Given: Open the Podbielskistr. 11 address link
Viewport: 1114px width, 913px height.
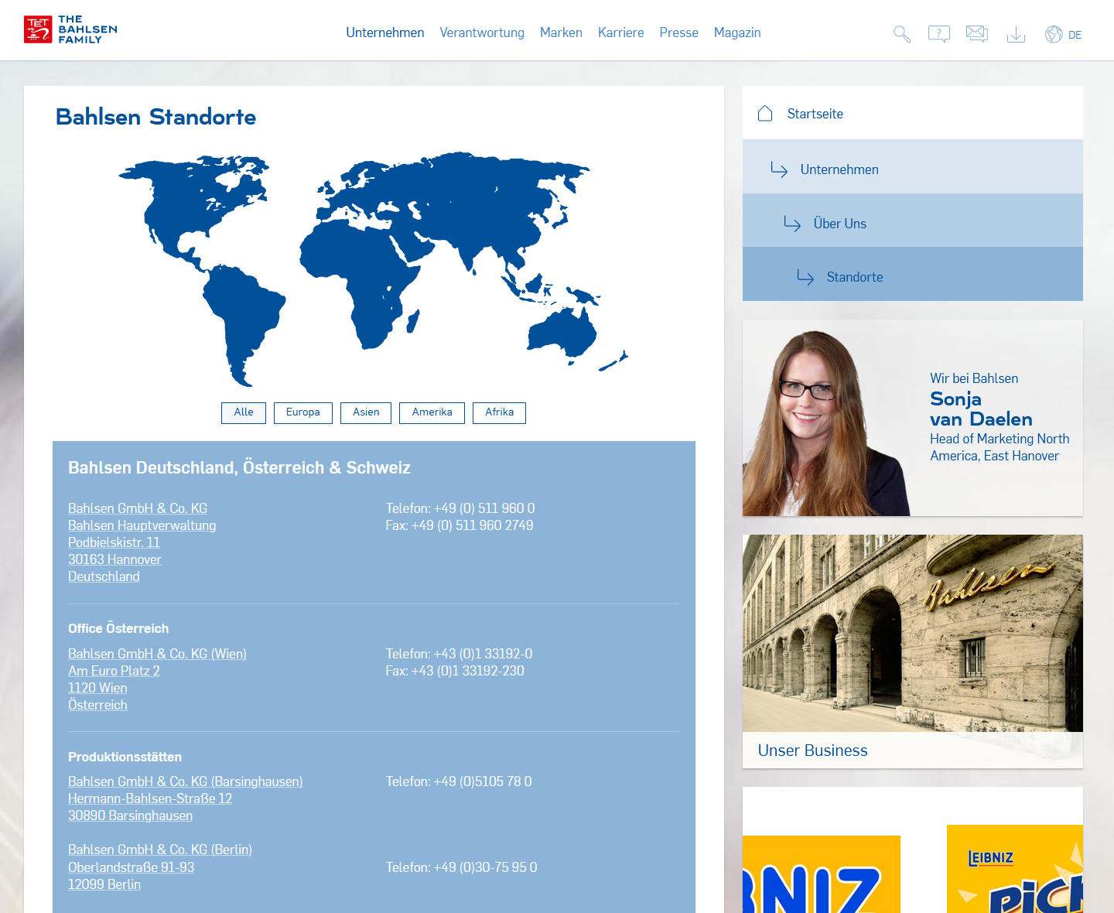Looking at the screenshot, I should (114, 542).
